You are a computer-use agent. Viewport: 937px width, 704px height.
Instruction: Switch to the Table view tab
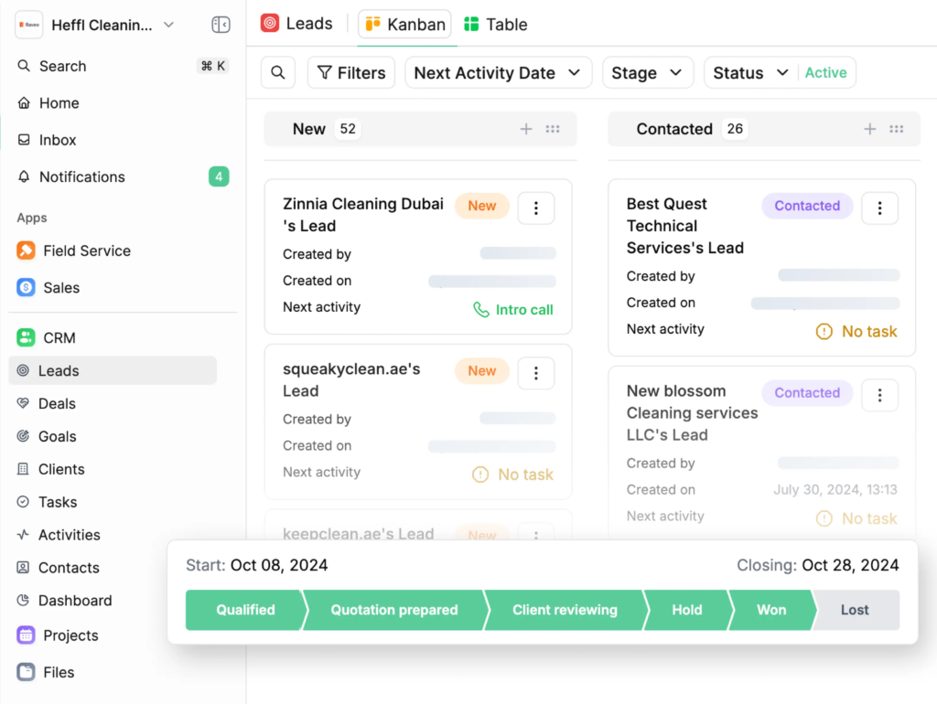pos(496,25)
